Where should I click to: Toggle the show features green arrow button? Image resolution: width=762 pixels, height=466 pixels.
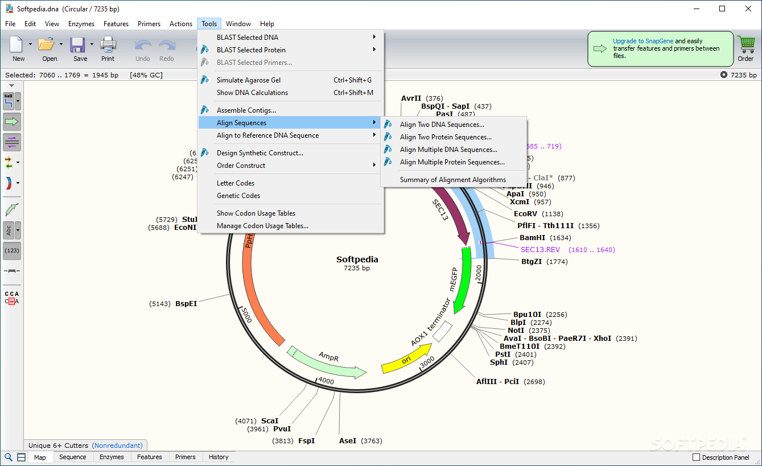(x=12, y=122)
